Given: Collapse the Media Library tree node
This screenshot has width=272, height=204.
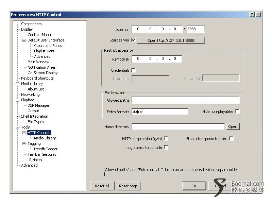Looking at the screenshot, I should point(18,84).
